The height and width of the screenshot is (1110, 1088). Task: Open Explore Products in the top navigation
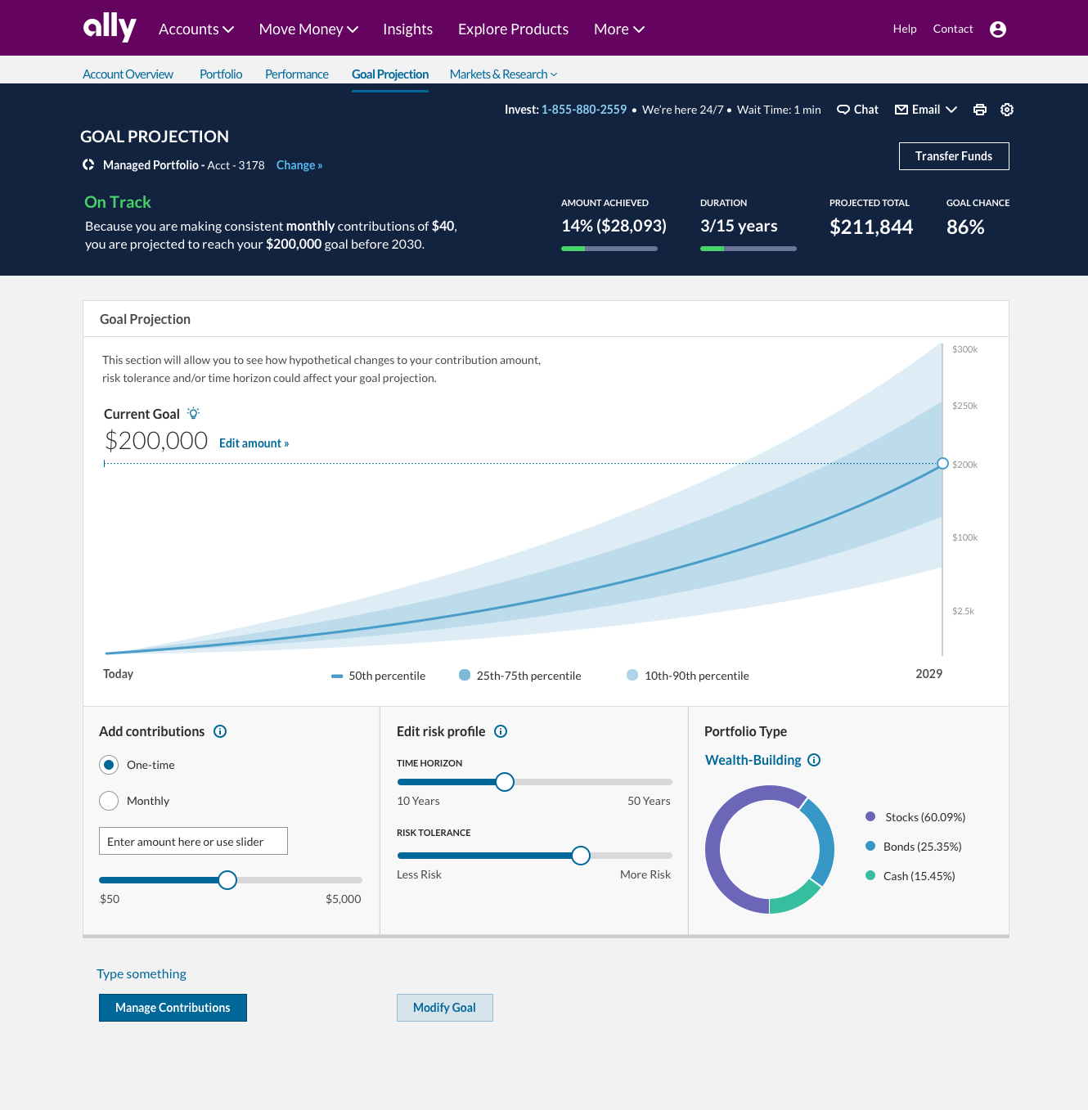514,29
